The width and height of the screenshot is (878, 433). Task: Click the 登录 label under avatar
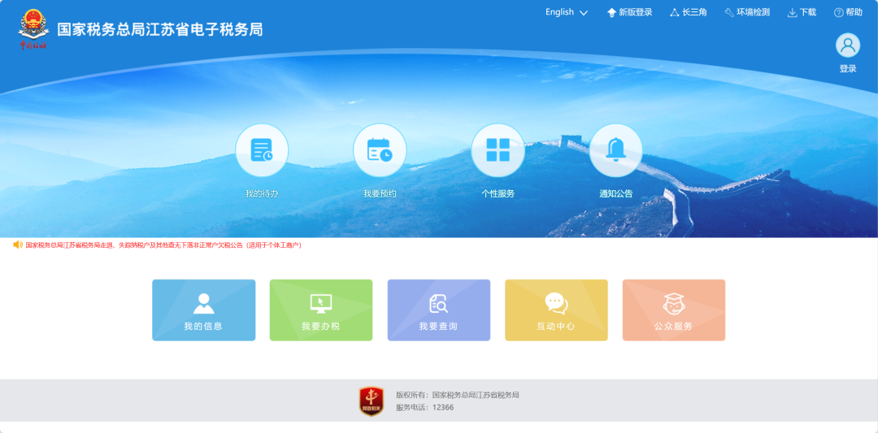tap(848, 69)
